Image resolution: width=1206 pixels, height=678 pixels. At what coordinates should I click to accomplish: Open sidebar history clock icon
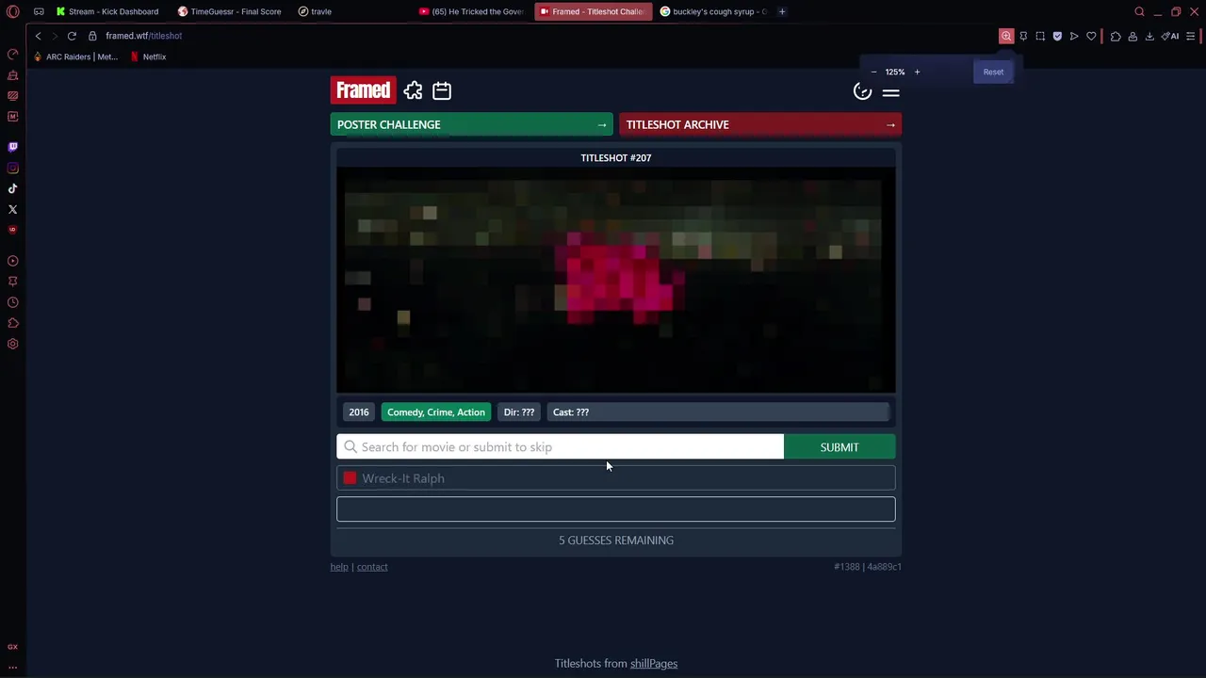click(x=12, y=302)
